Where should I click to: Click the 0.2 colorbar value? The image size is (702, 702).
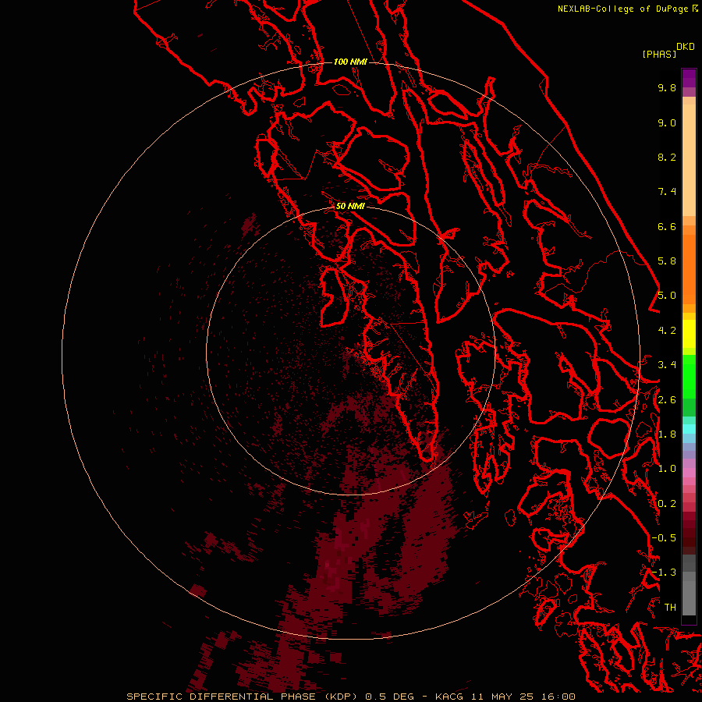pyautogui.click(x=667, y=504)
